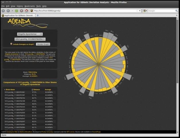Open the File menu
This screenshot has width=180, height=138.
click(3, 6)
